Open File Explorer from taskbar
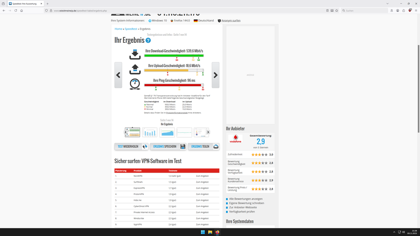Image resolution: width=420 pixels, height=236 pixels. click(210, 232)
